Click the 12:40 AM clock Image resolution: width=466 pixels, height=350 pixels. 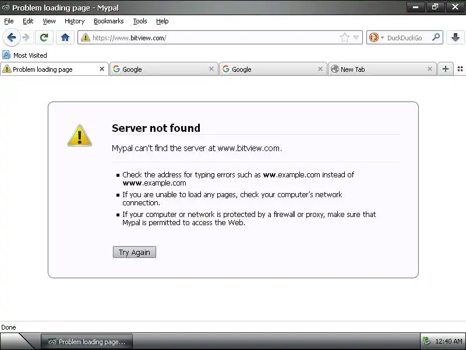(449, 341)
